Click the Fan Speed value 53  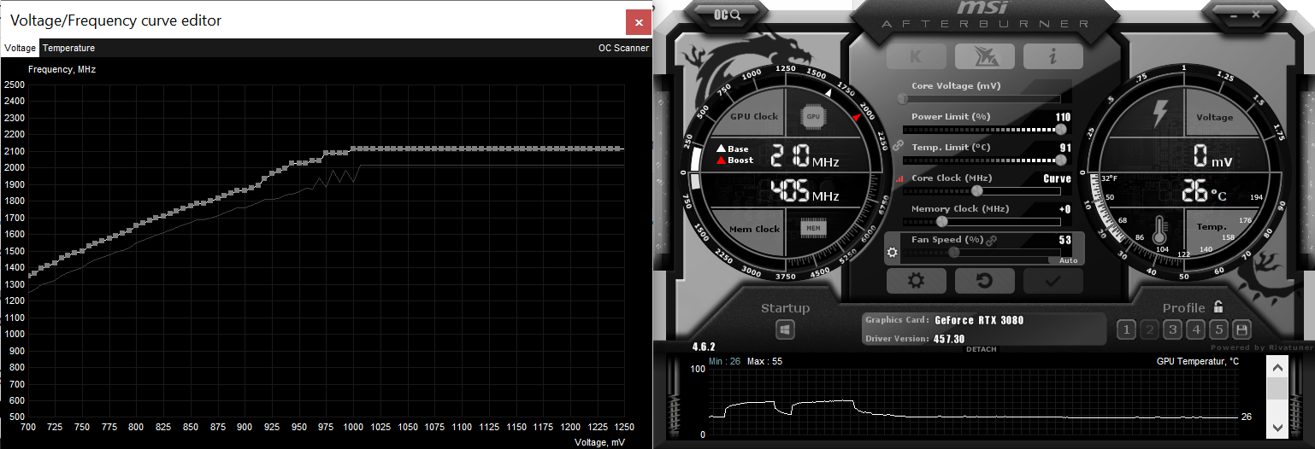pyautogui.click(x=1064, y=240)
